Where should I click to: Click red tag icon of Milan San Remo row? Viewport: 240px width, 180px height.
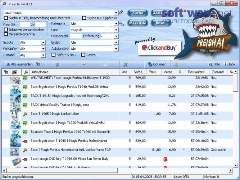[25, 159]
